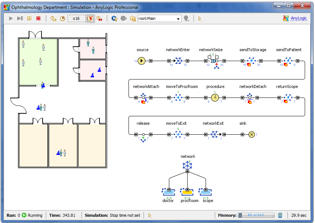
Task: Select the moveToProcRoom block icon
Action: 178,98
